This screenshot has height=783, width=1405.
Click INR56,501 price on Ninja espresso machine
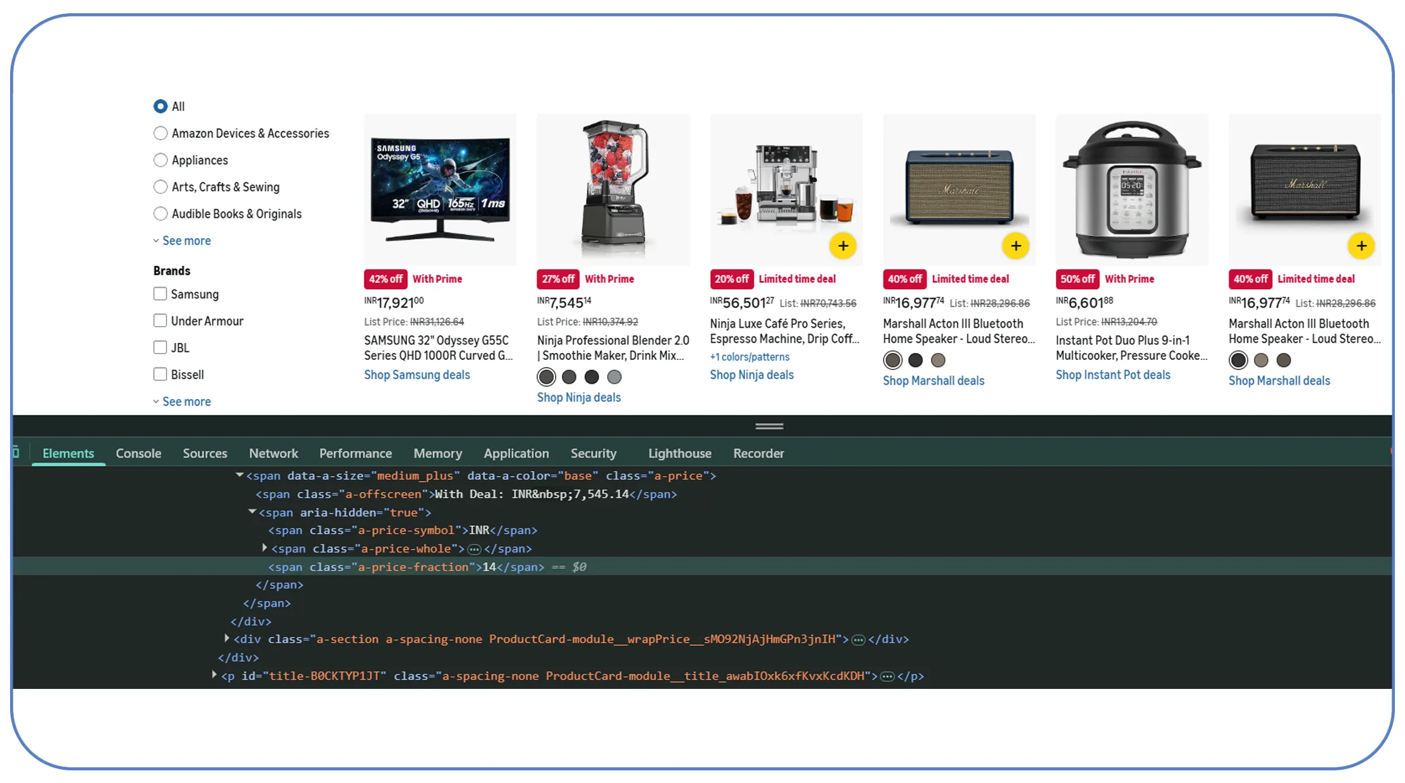(x=741, y=303)
